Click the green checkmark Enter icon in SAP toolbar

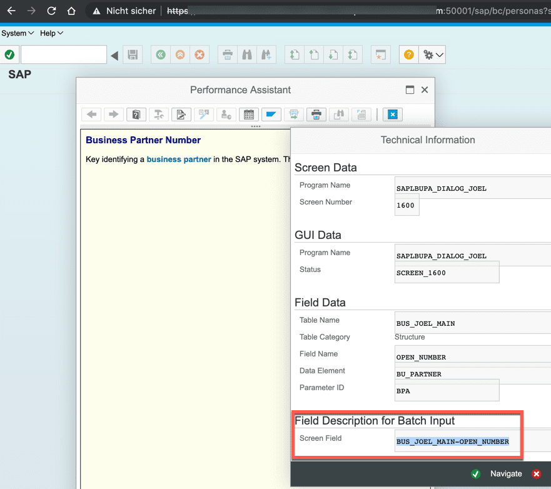(9, 54)
